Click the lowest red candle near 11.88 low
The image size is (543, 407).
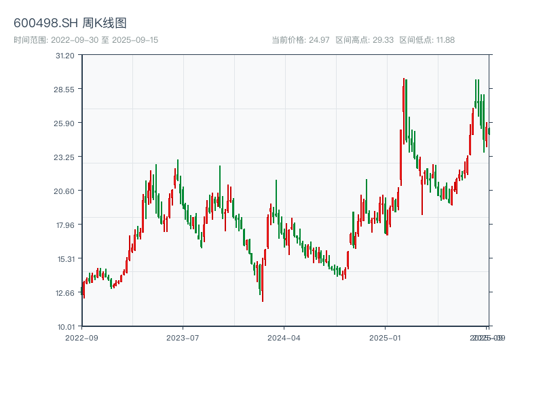click(x=263, y=279)
